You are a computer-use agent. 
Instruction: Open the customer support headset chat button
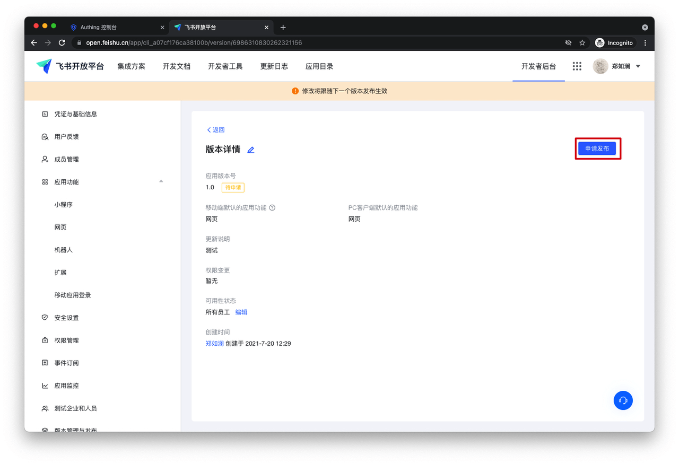[623, 400]
